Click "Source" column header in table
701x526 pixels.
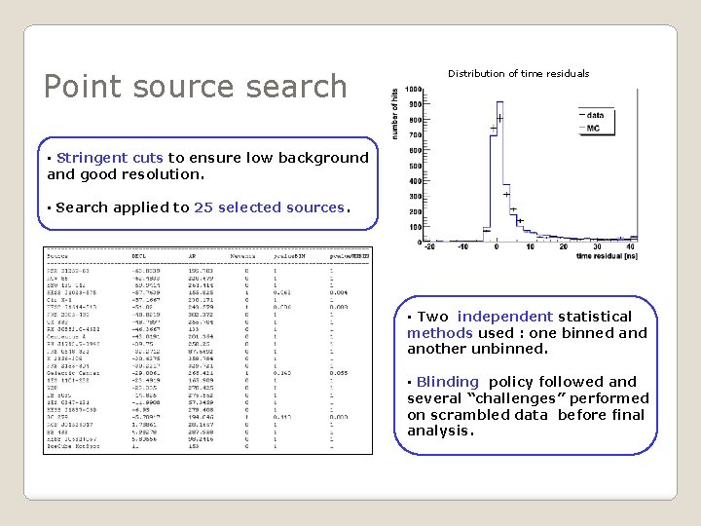pyautogui.click(x=57, y=256)
